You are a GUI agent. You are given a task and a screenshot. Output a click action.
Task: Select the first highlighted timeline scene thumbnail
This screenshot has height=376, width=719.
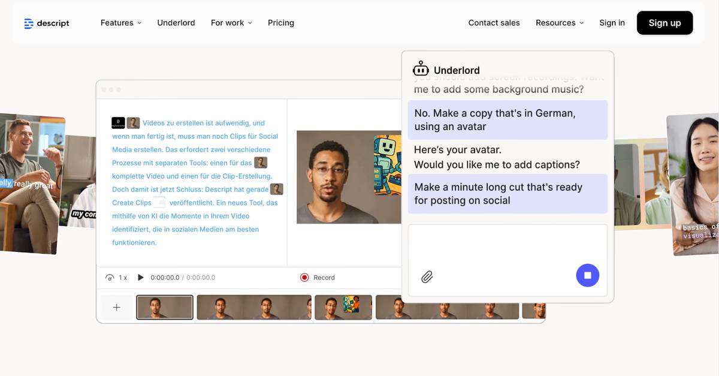(x=165, y=307)
